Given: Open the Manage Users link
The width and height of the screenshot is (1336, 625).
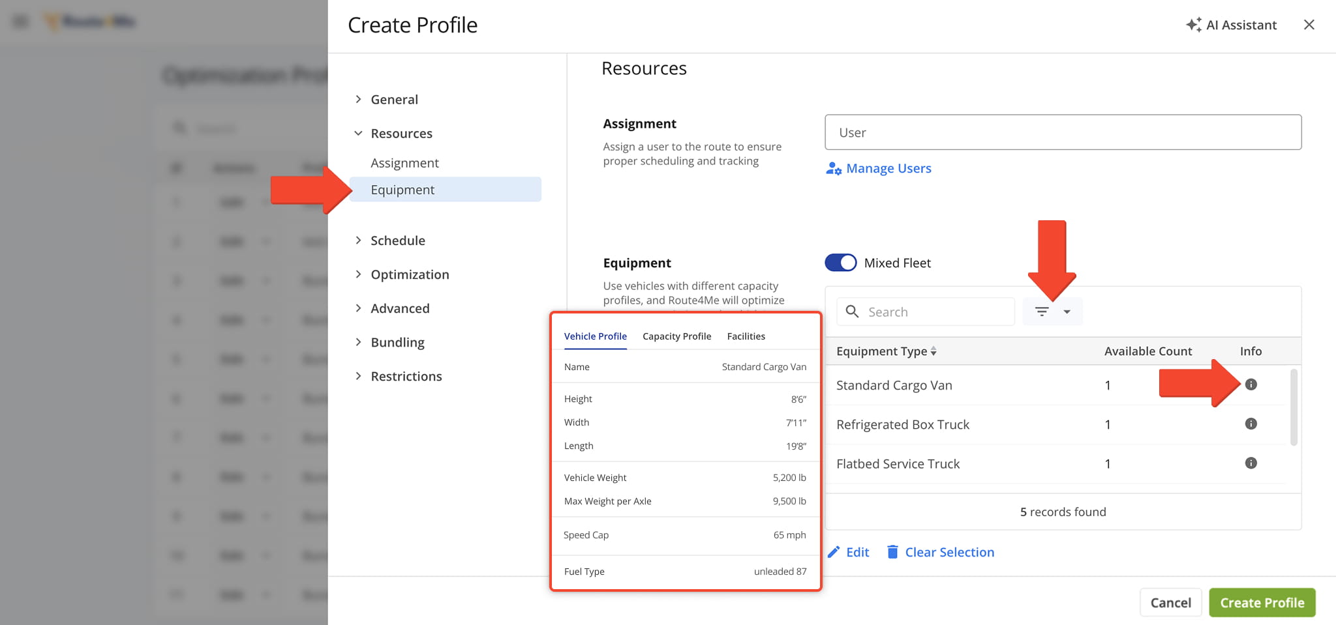Looking at the screenshot, I should tap(888, 169).
